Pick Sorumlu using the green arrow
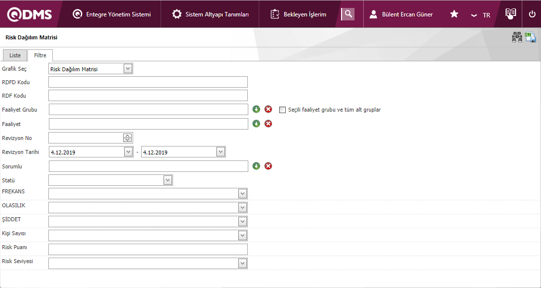The width and height of the screenshot is (541, 288). point(256,166)
